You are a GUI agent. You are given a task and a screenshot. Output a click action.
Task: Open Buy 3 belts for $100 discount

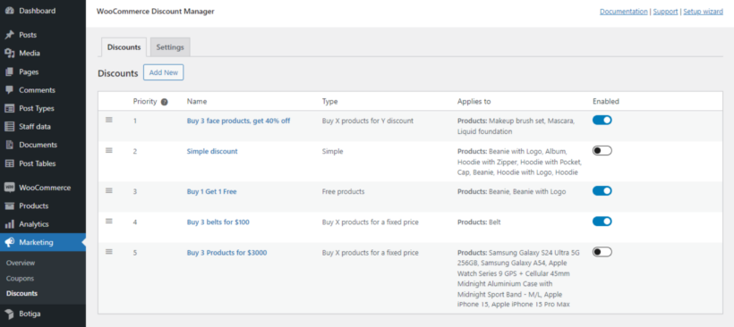pos(218,222)
